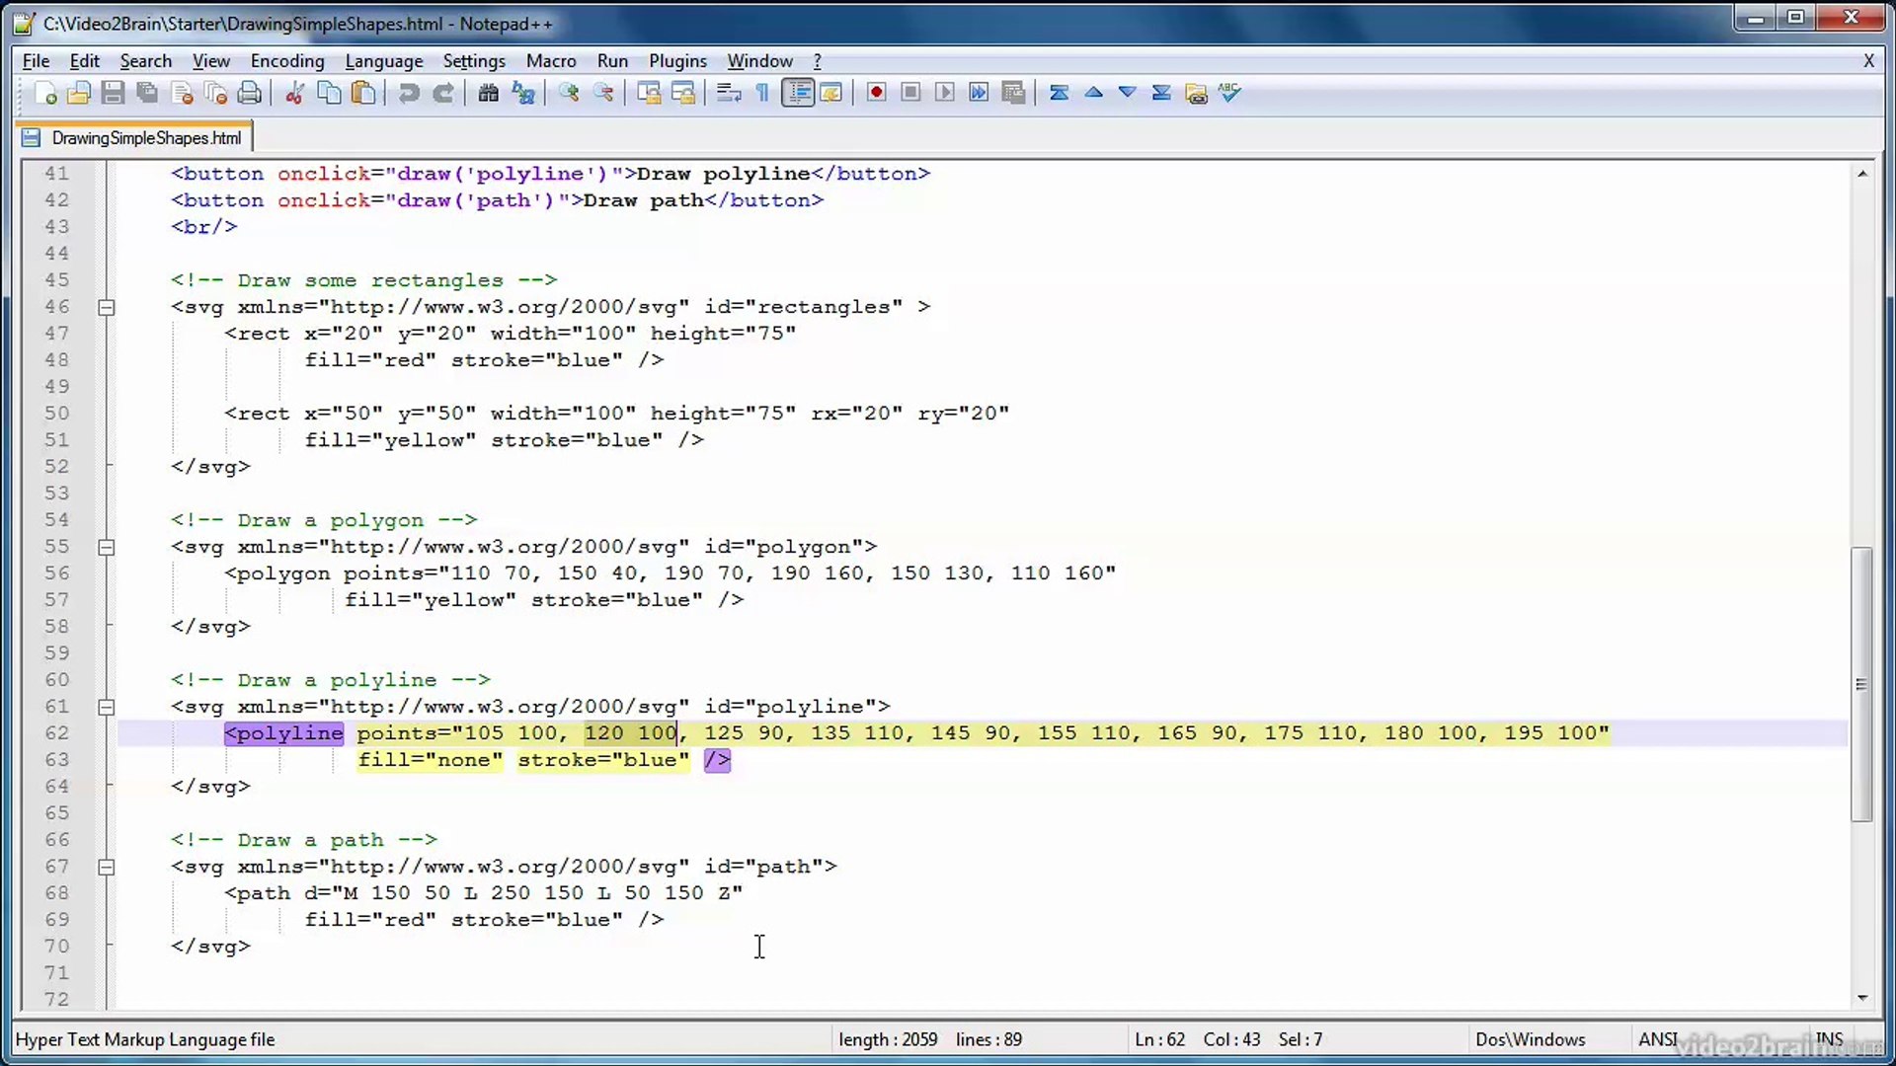
Task: Stop macro recording button
Action: point(910,93)
